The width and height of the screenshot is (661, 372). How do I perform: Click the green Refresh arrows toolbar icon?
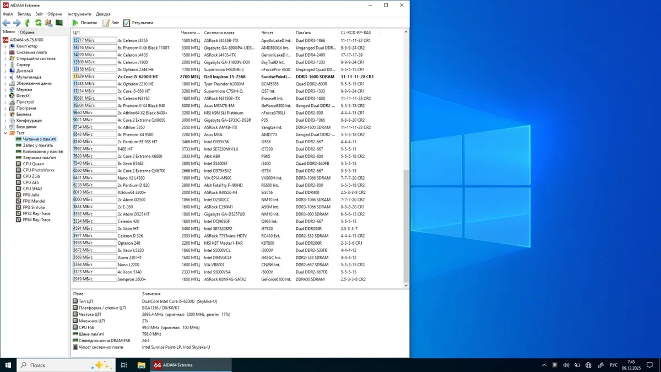coord(38,23)
